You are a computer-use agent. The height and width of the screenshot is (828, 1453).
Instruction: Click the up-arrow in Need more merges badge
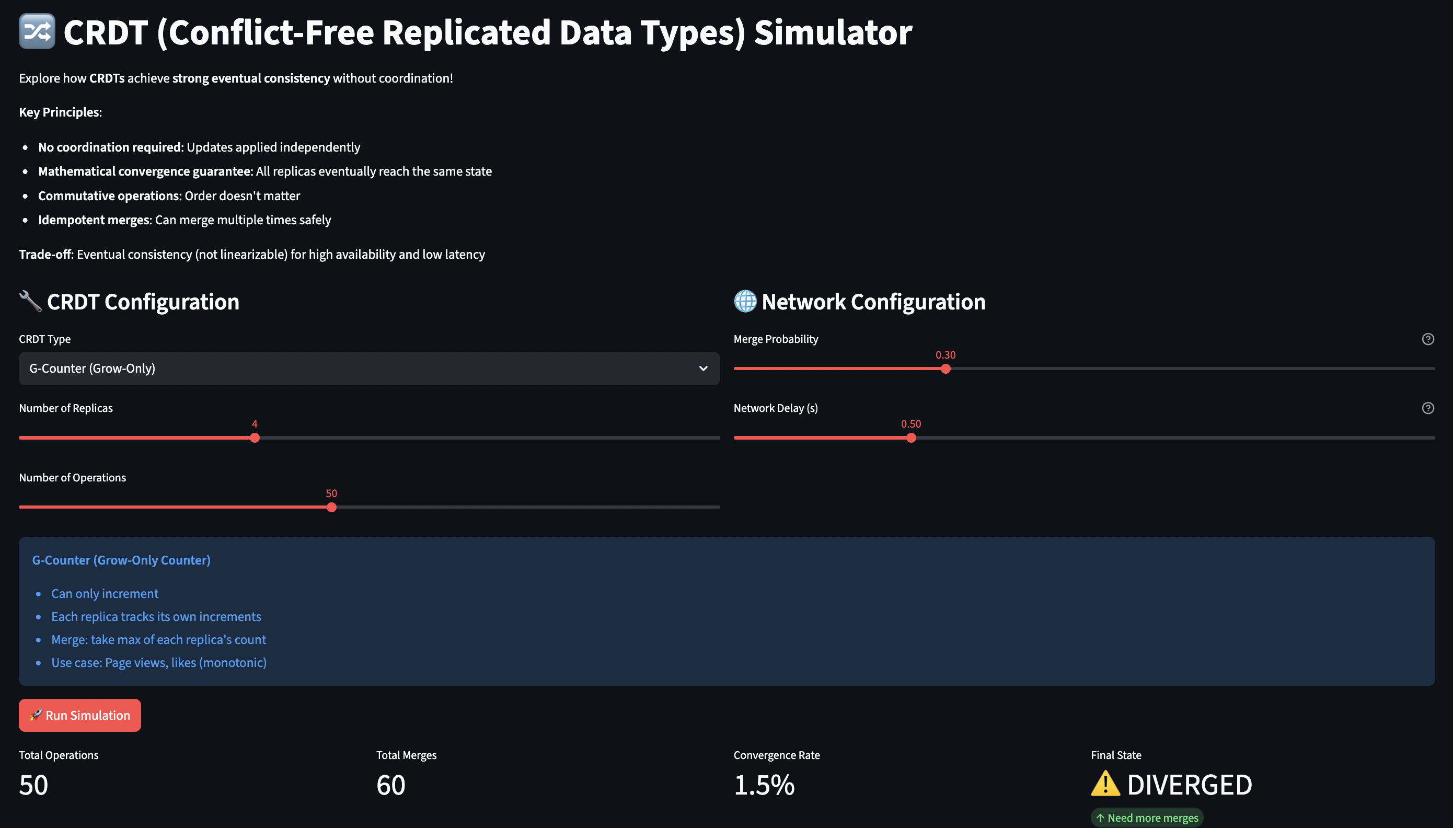pos(1101,818)
